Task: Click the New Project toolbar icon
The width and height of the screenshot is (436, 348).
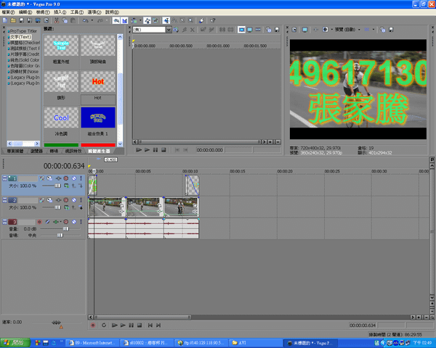Action: tap(5, 20)
